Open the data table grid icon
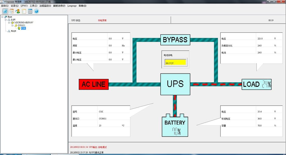The height and width of the screenshot is (155, 286). click(30, 11)
